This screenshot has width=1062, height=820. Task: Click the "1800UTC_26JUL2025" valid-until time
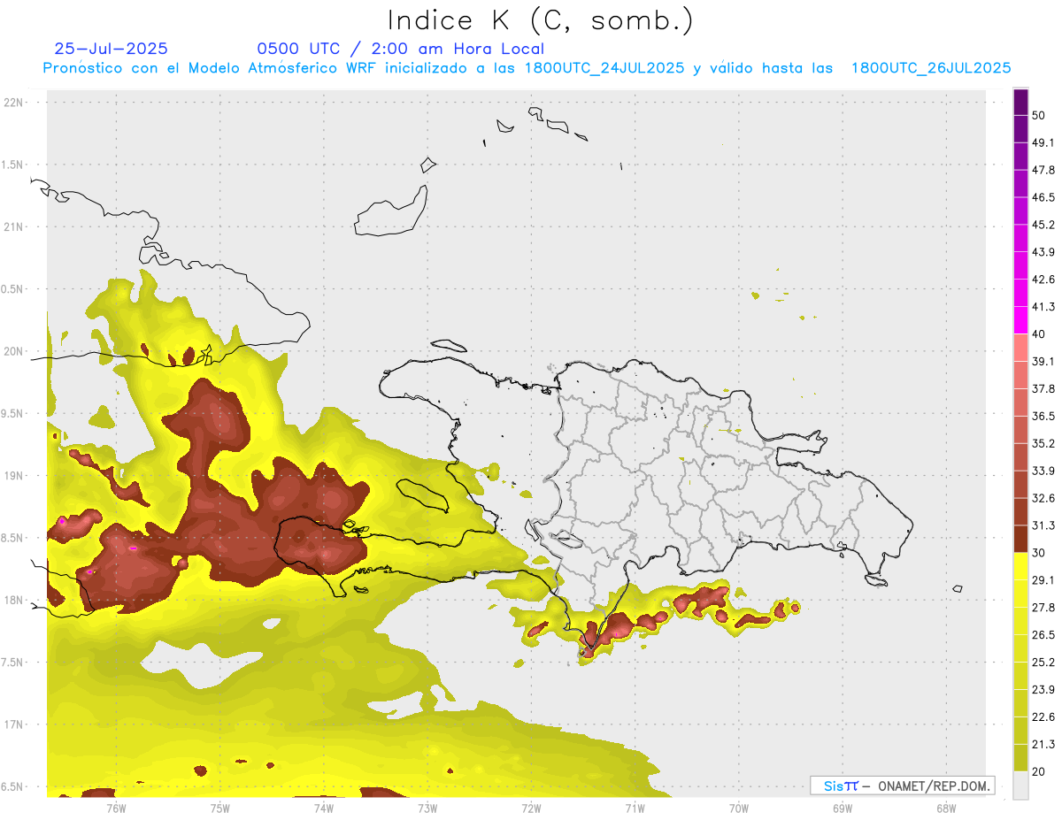[931, 68]
